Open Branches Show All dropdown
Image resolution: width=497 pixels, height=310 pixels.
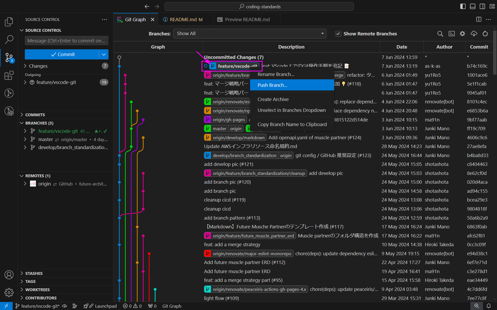tap(250, 34)
